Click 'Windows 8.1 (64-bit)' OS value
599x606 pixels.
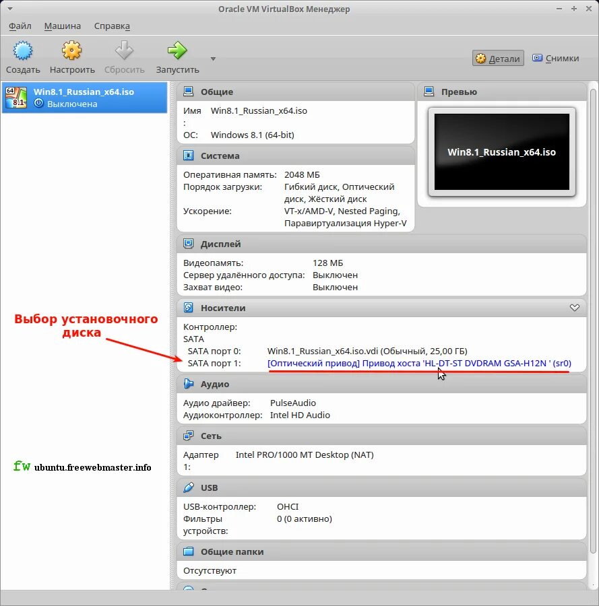pos(252,135)
